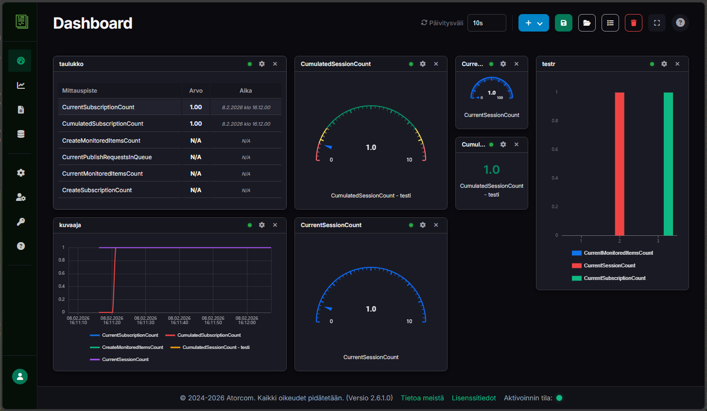This screenshot has width=707, height=411.
Task: Open settings gear on the CumulatedSessionCount widget
Action: pos(423,64)
